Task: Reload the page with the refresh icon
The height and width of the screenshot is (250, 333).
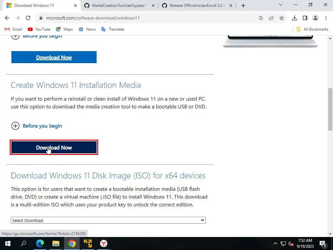Action: click(x=28, y=18)
